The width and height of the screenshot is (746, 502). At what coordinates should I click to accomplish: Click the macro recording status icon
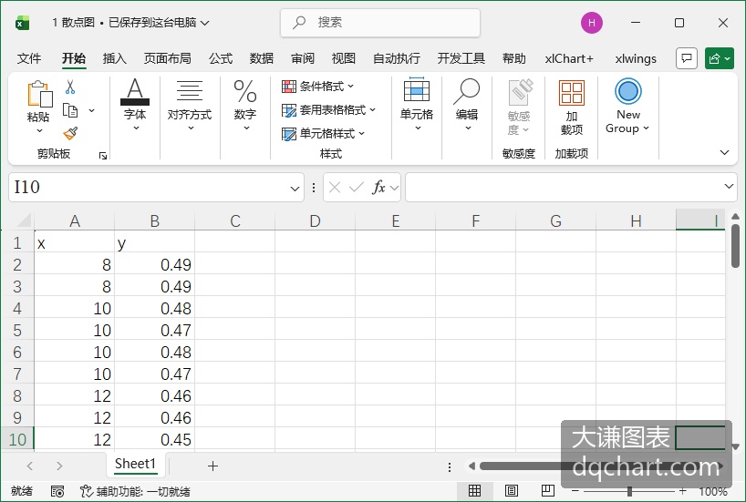[x=57, y=491]
